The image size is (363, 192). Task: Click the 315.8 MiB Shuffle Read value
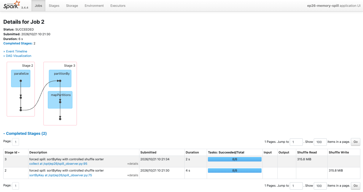tap(304, 159)
